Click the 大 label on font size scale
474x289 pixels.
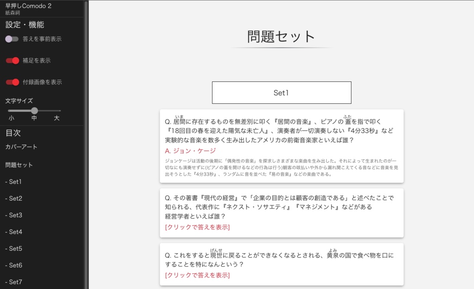click(56, 118)
